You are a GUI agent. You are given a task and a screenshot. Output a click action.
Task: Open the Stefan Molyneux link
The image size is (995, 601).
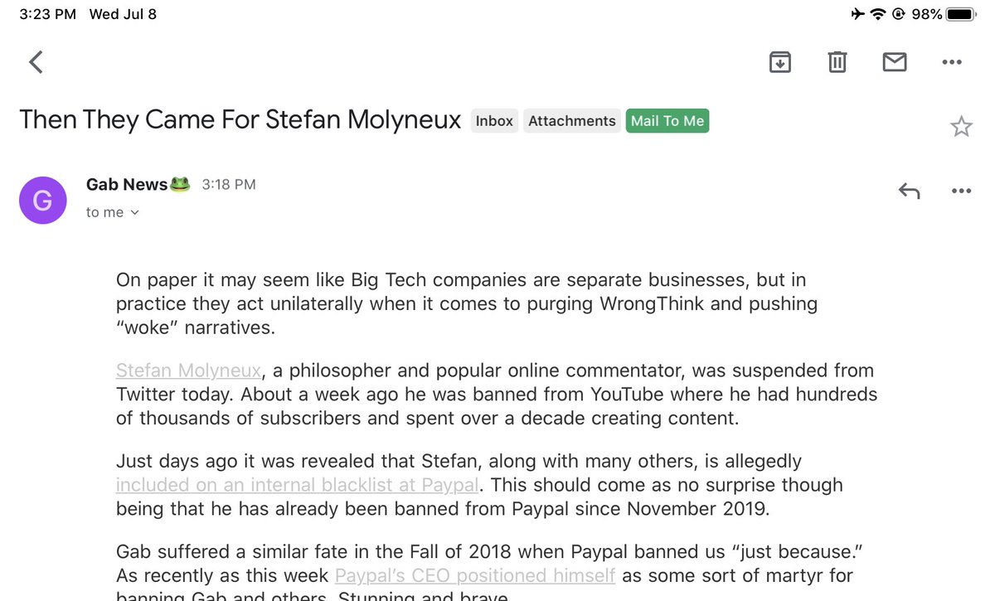[189, 371]
